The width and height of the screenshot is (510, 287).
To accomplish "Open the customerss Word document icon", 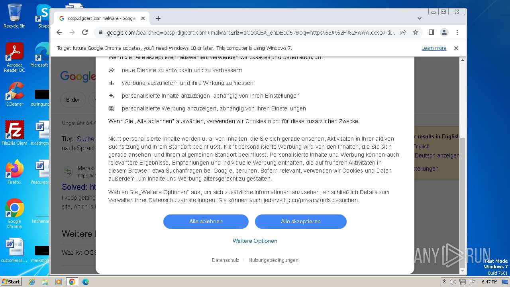I will coord(14,250).
